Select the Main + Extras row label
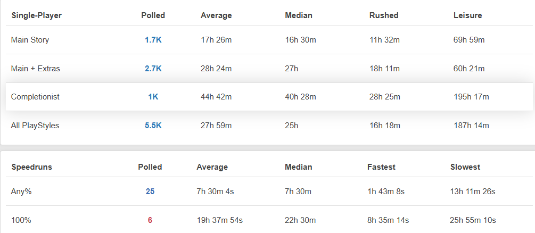This screenshot has height=233, width=535. [x=36, y=69]
